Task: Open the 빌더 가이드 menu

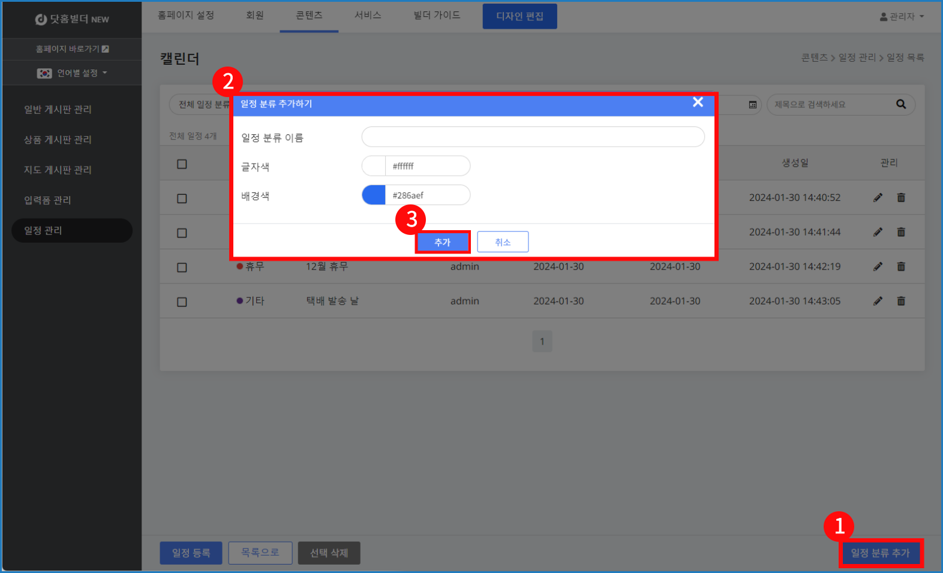Action: pyautogui.click(x=437, y=16)
